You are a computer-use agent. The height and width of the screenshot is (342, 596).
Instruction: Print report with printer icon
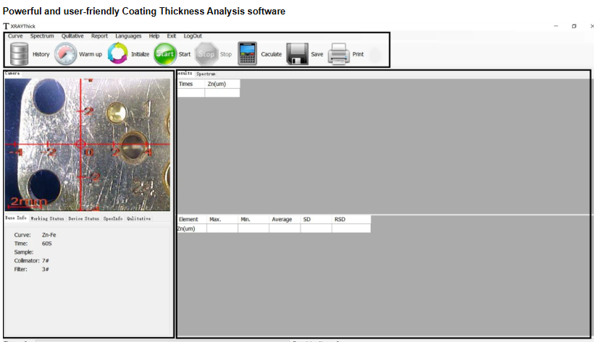(x=339, y=54)
